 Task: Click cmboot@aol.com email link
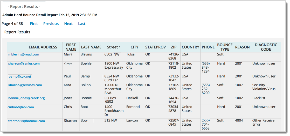tap(21, 107)
